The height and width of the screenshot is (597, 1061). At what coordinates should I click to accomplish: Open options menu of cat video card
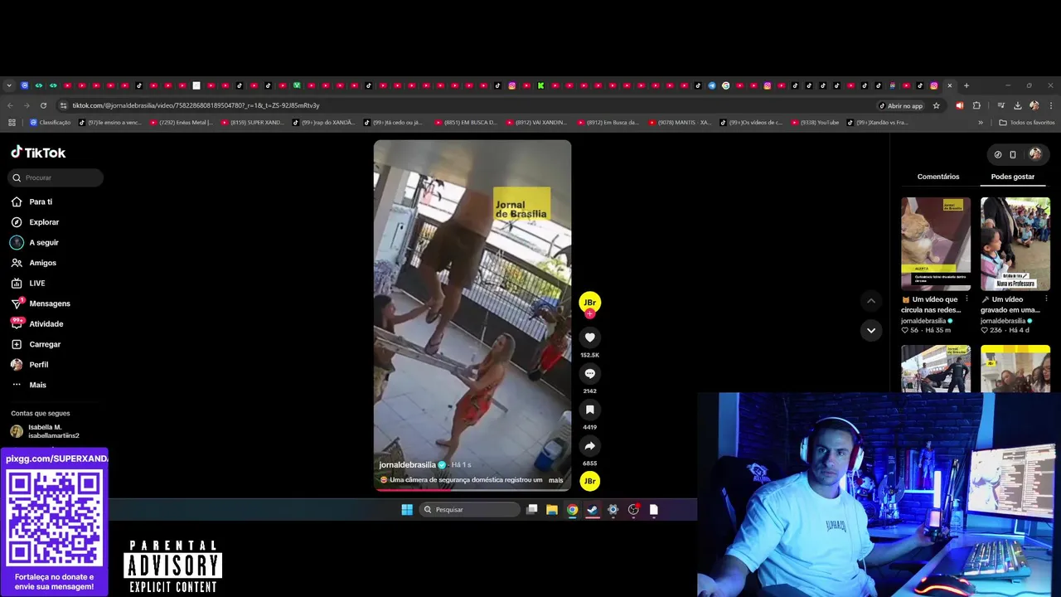(967, 299)
